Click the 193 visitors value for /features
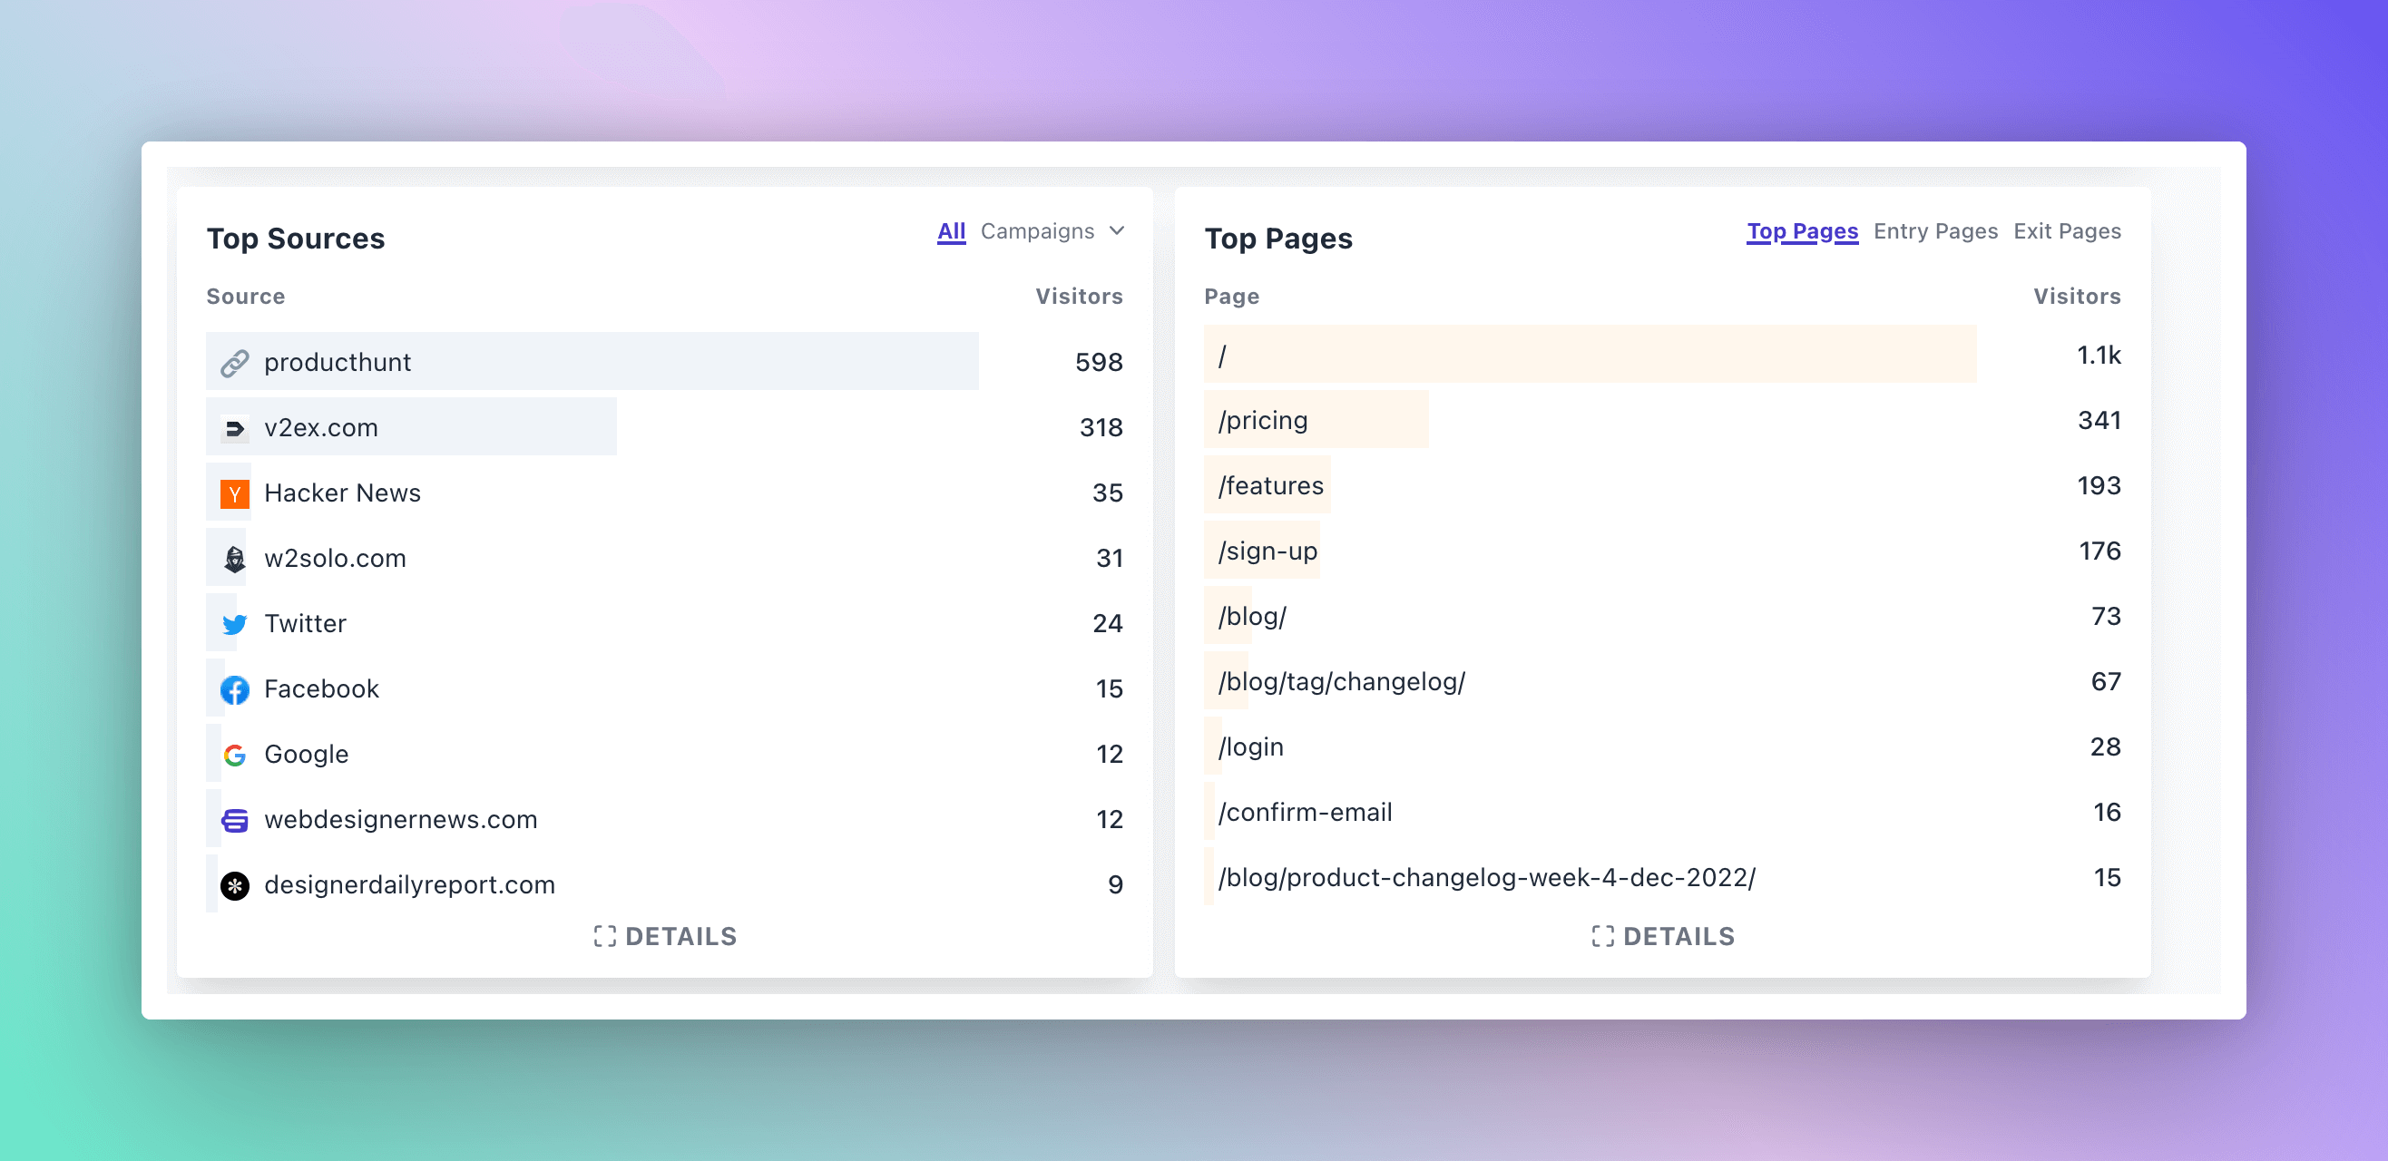Viewport: 2388px width, 1161px height. point(2099,485)
